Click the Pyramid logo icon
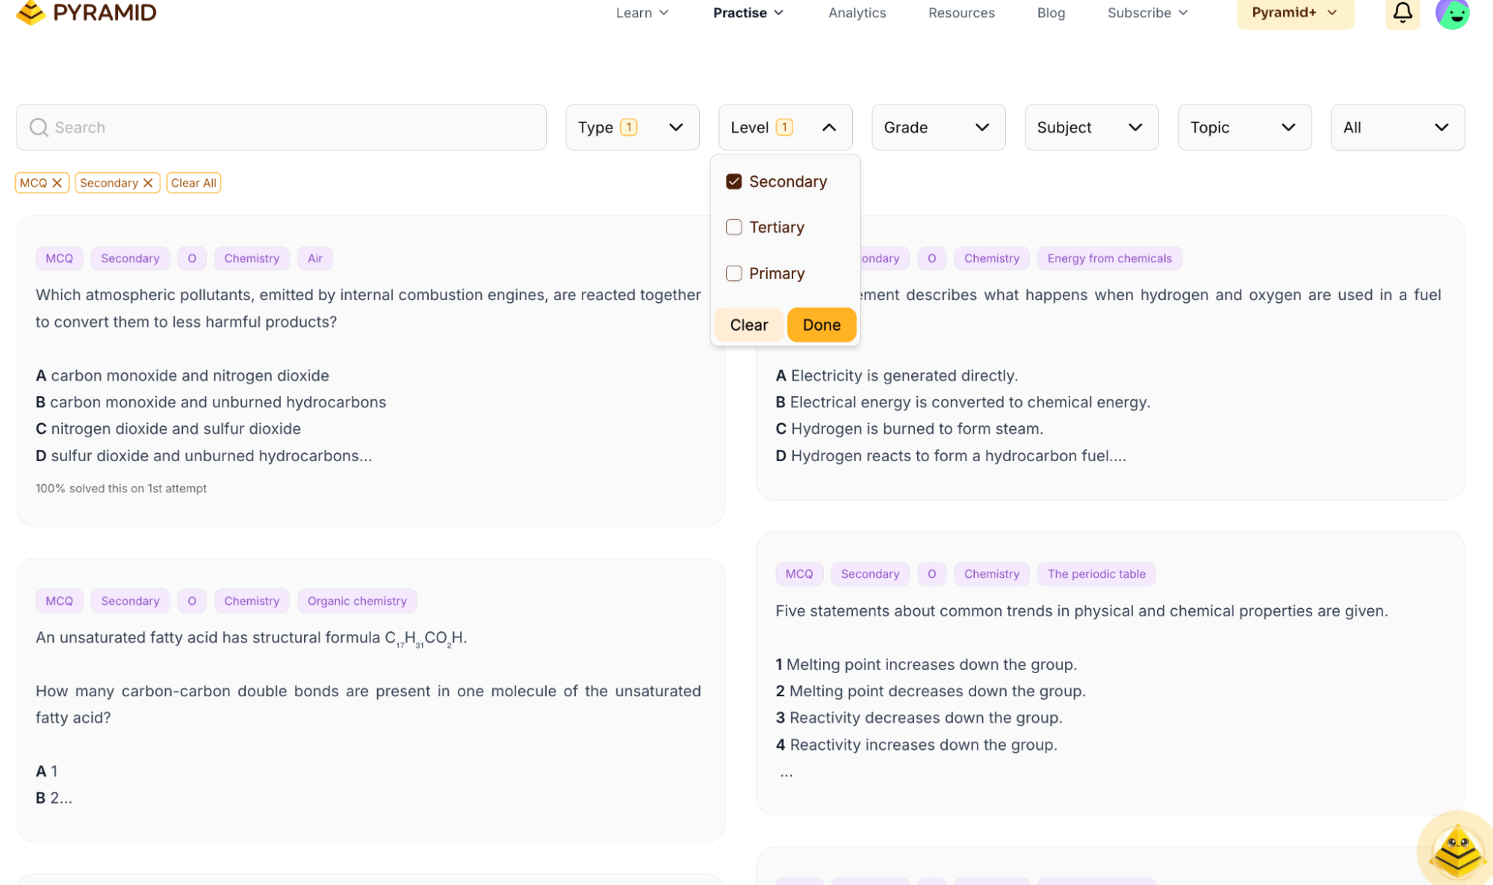This screenshot has width=1493, height=885. click(31, 13)
